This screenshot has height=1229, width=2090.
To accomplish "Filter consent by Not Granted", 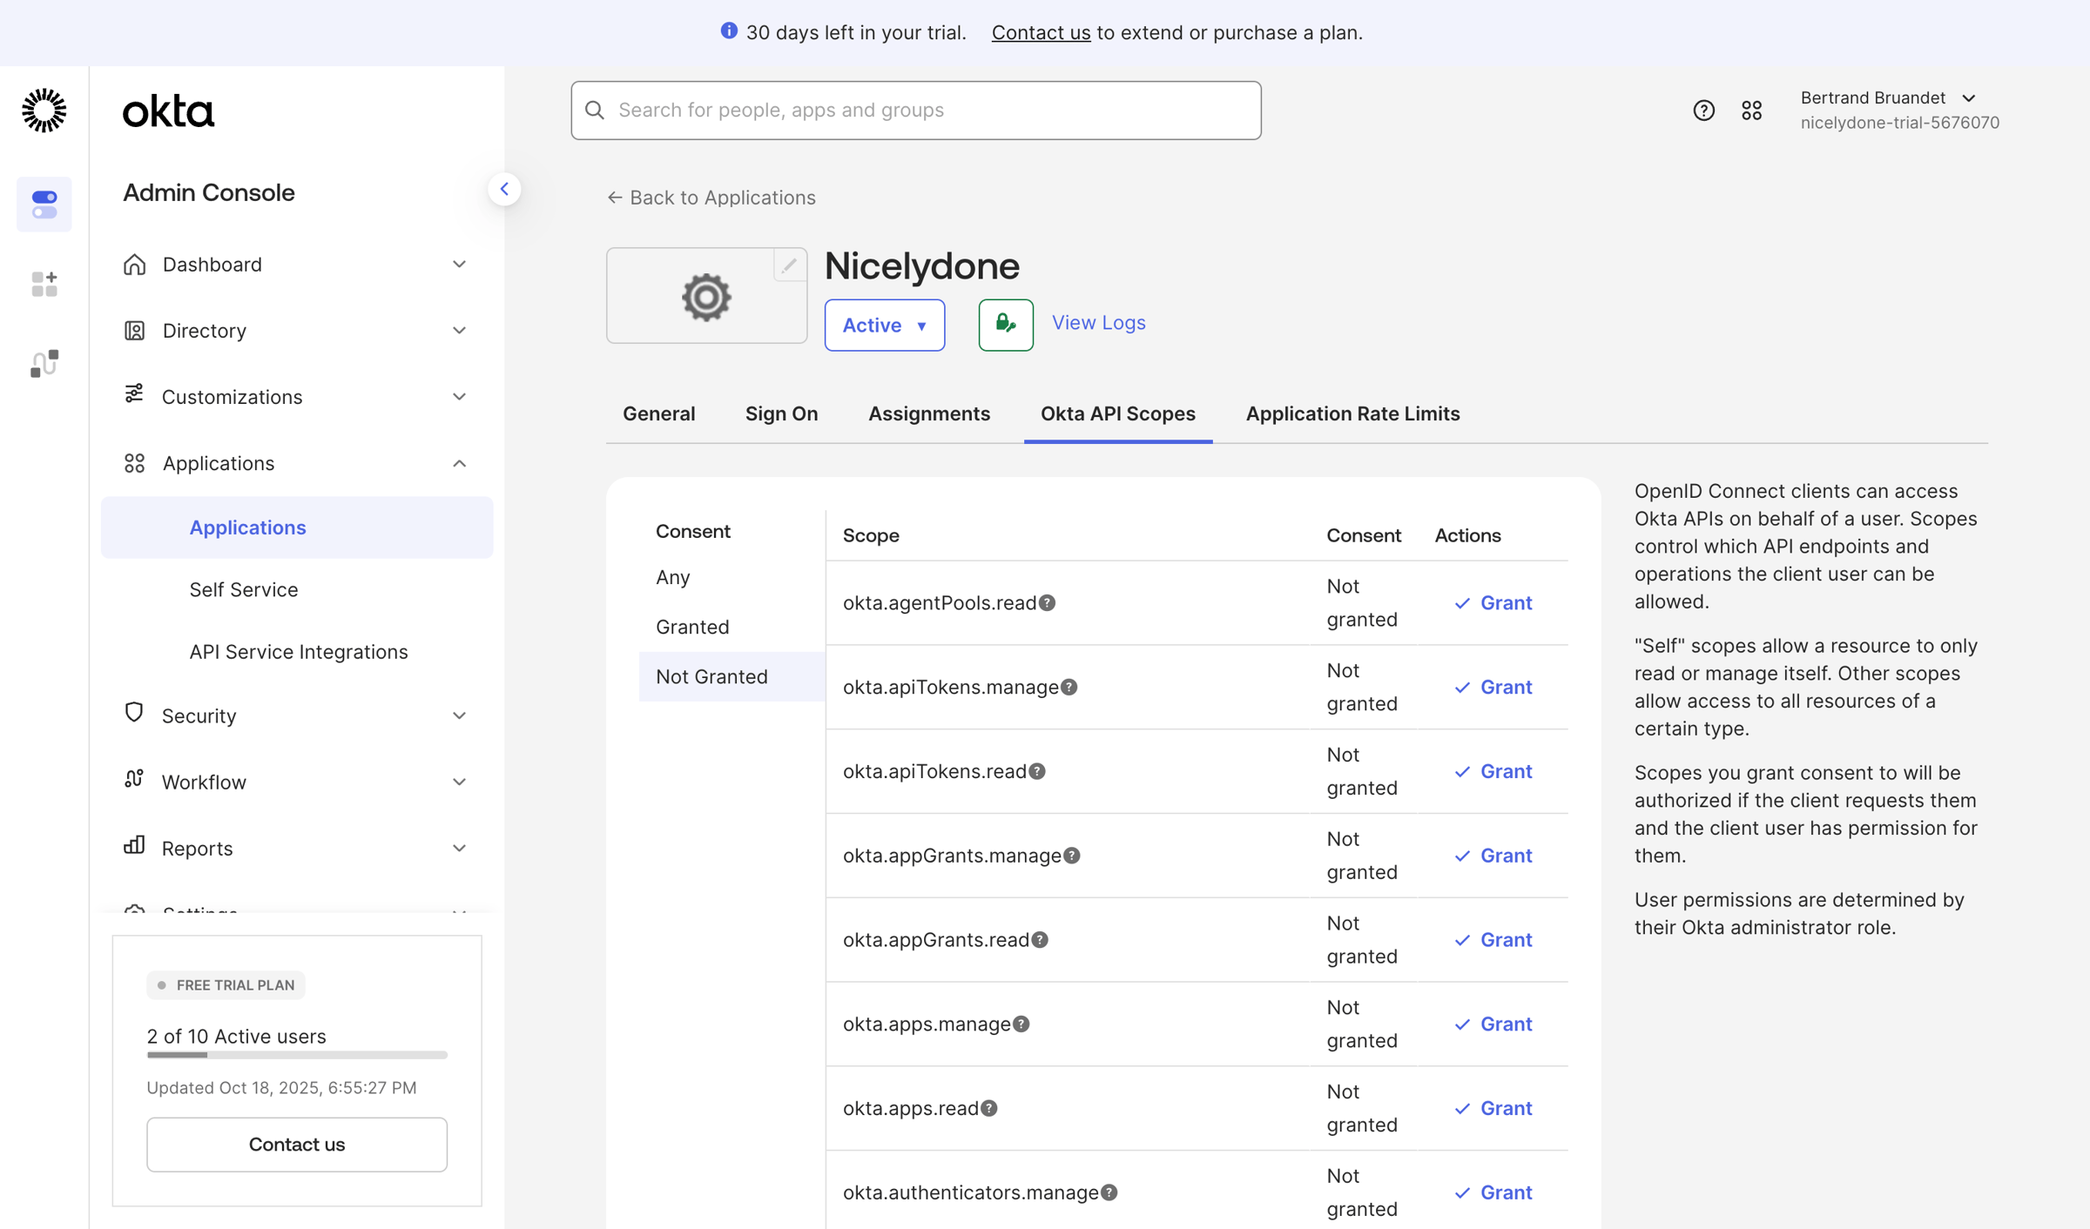I will tap(731, 676).
